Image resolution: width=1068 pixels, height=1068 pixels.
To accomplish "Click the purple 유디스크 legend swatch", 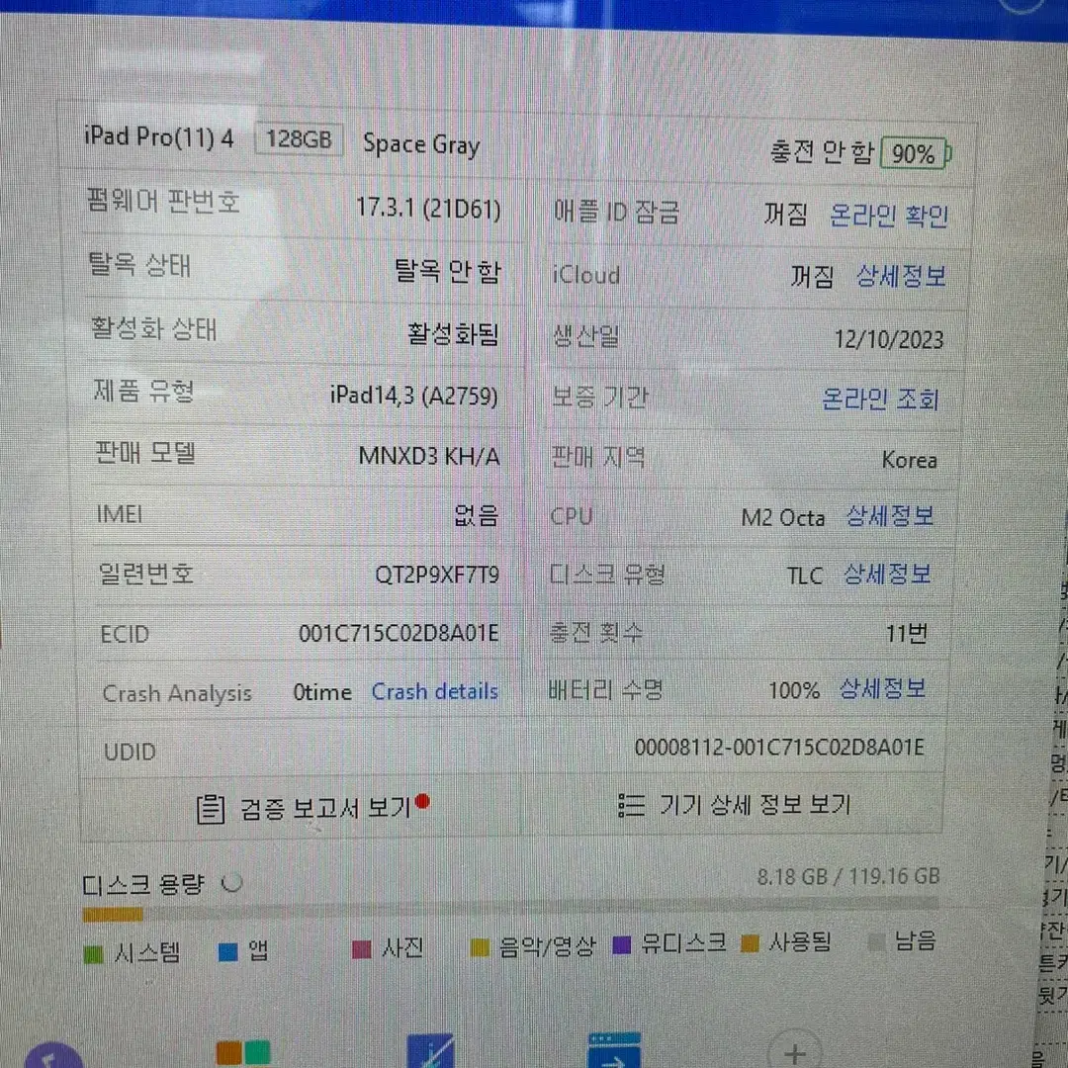I will click(622, 944).
